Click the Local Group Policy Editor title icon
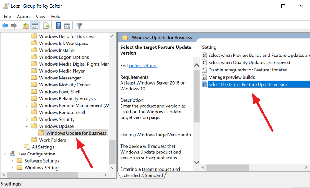 (x=6, y=6)
